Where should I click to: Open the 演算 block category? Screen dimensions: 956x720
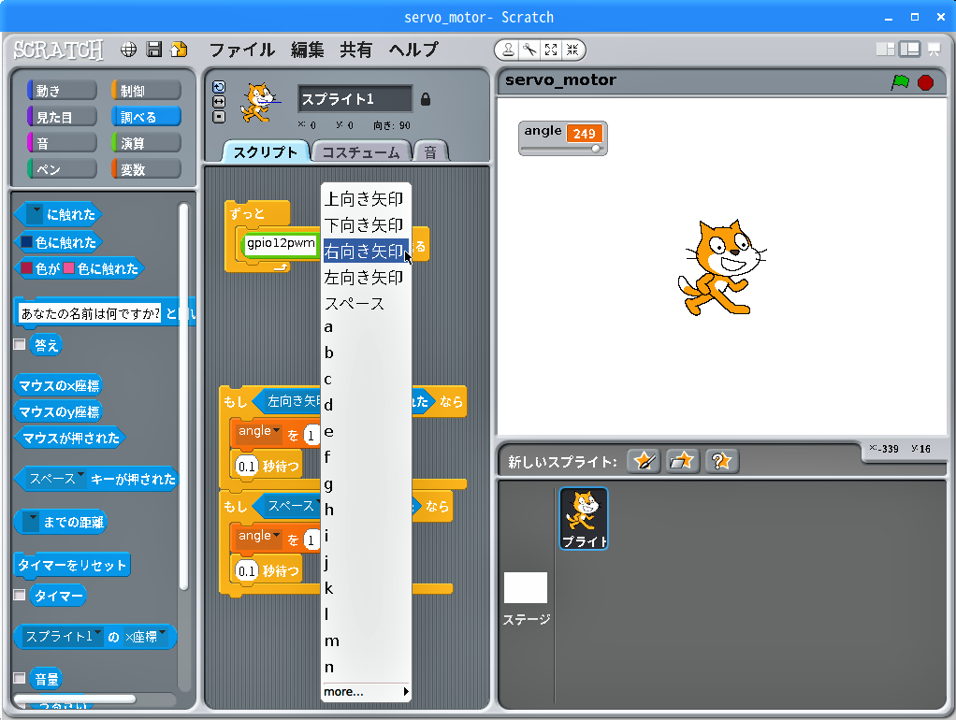point(146,143)
